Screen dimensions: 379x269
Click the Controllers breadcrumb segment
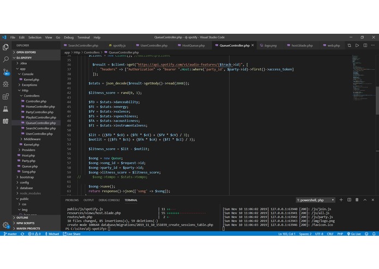pos(92,52)
